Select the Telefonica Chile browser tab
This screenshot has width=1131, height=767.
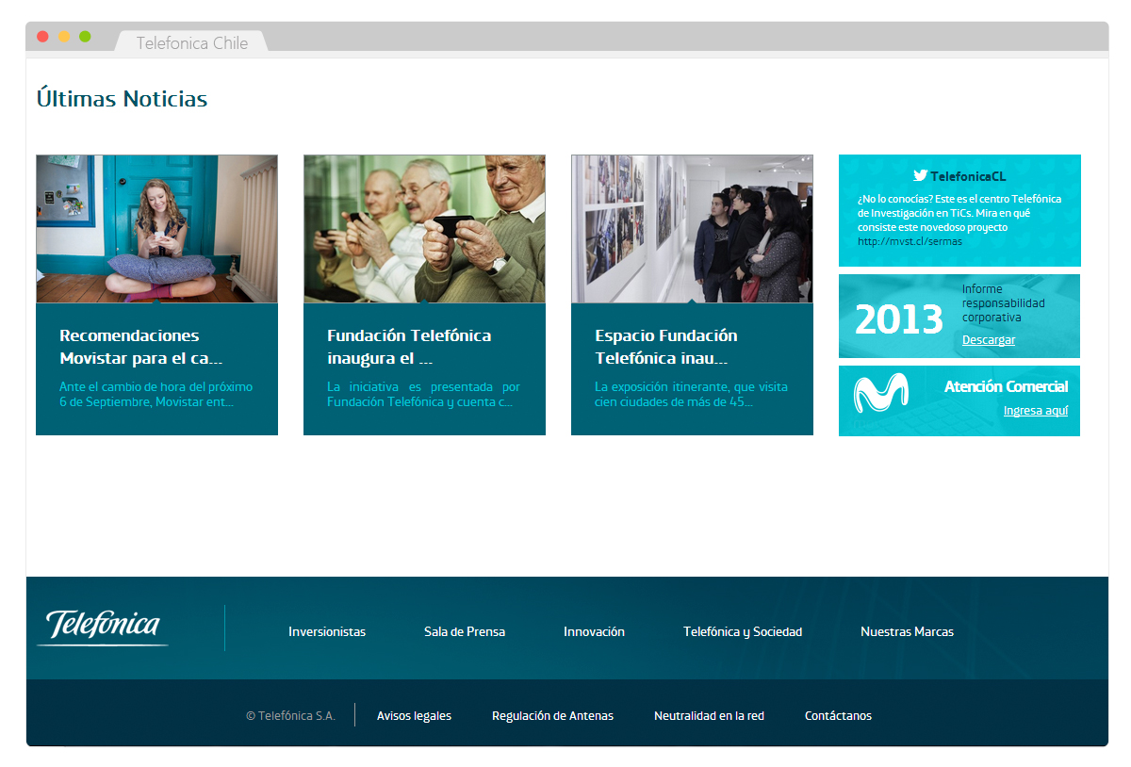[x=192, y=42]
